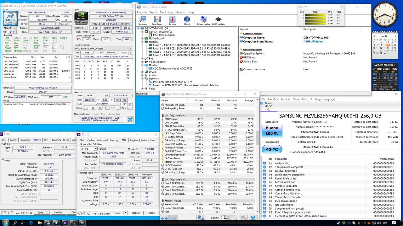
Task: Open Summary in HWiNFO64 toolbar
Action: (143, 21)
